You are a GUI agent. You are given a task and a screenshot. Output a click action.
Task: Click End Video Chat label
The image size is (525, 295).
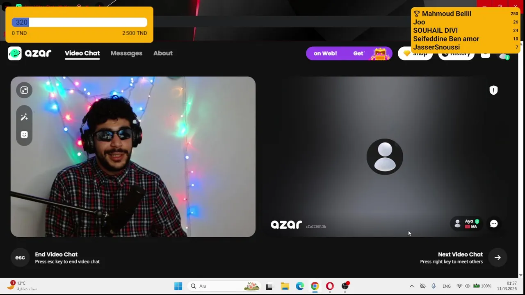(56, 254)
